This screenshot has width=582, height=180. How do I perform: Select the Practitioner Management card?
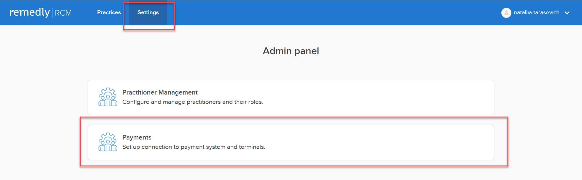coord(291,98)
